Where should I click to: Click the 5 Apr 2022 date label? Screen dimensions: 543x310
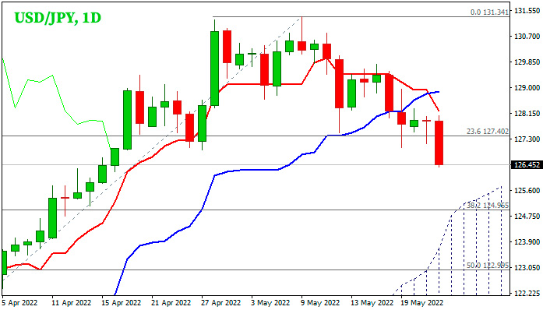19,303
